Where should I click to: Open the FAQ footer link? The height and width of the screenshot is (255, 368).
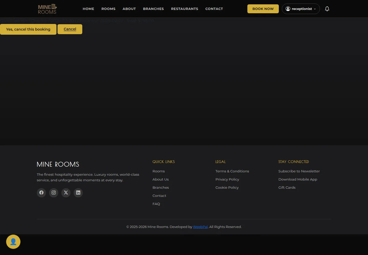[156, 204]
